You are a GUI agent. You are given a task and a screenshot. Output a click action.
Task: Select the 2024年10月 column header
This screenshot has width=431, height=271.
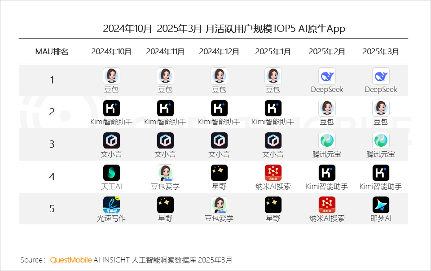(111, 51)
